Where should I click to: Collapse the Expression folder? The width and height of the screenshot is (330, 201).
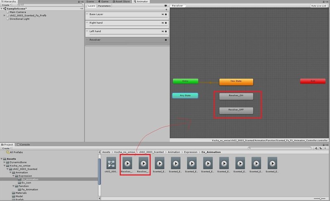point(14,176)
